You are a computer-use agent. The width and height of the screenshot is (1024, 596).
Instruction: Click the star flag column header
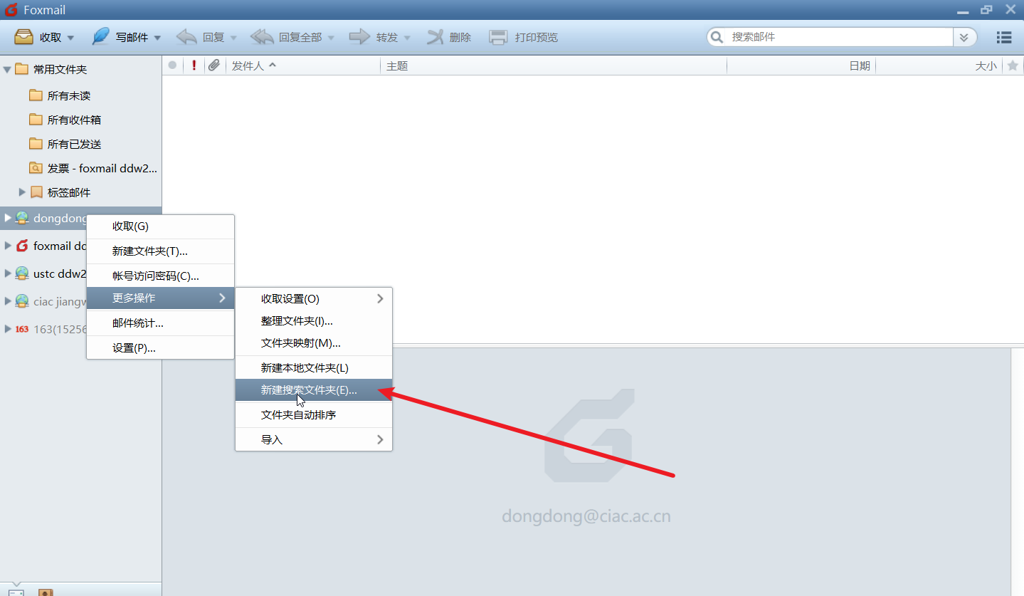(x=1013, y=66)
